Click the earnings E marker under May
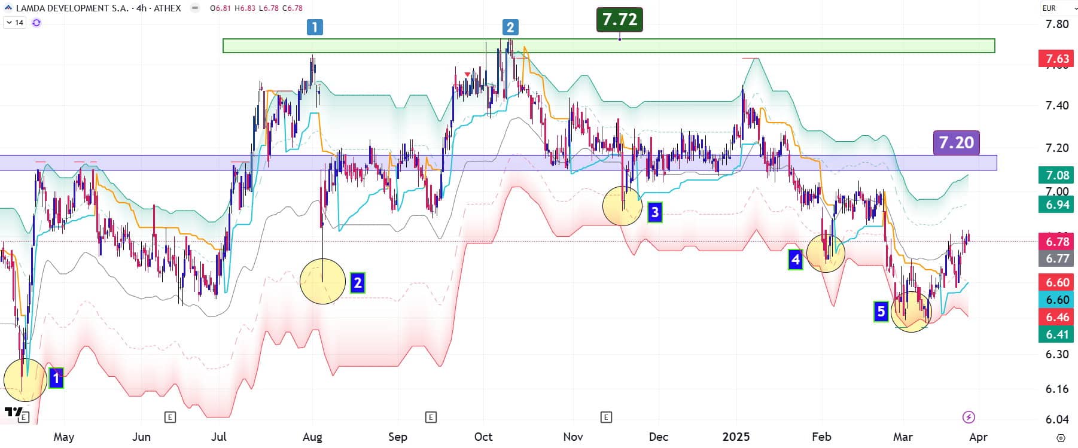 tap(23, 417)
